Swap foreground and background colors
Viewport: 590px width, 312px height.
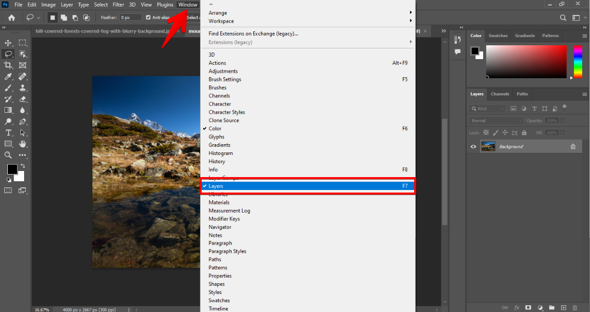coord(23,166)
